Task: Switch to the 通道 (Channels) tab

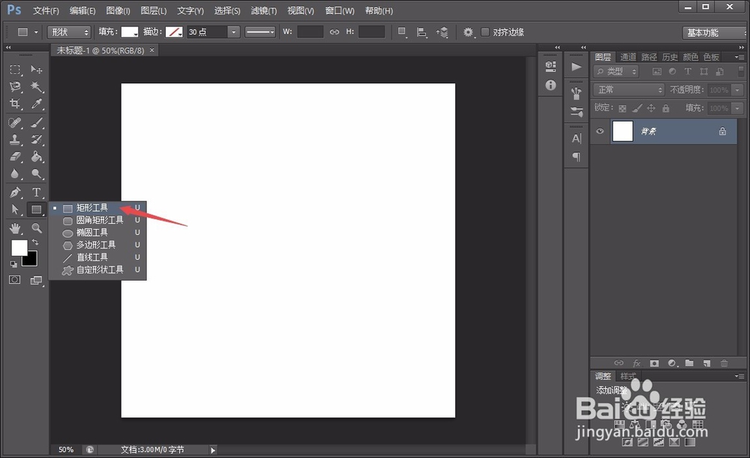Action: 628,56
